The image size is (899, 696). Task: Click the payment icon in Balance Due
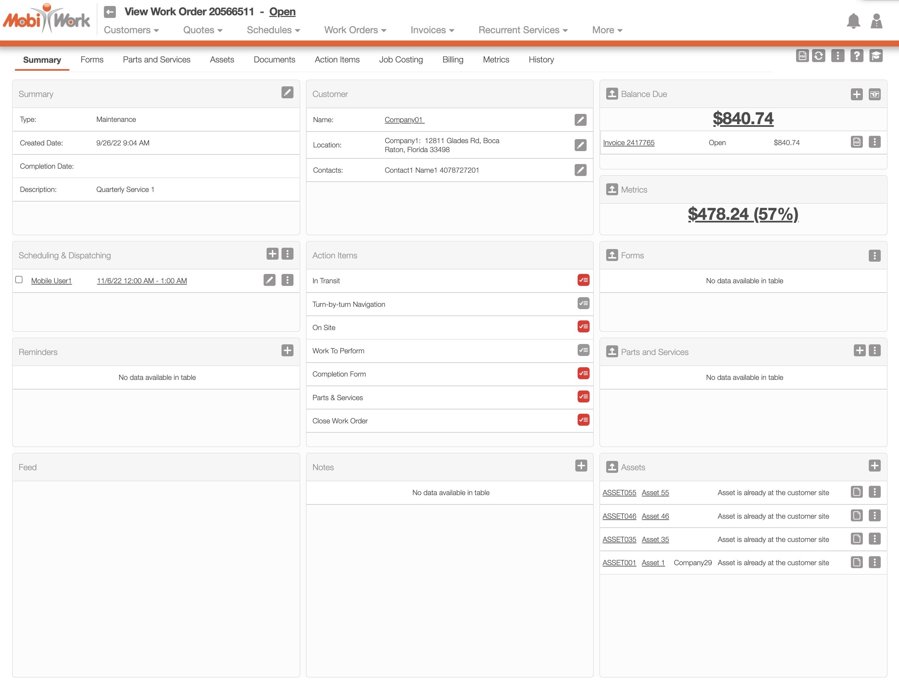[x=874, y=94]
